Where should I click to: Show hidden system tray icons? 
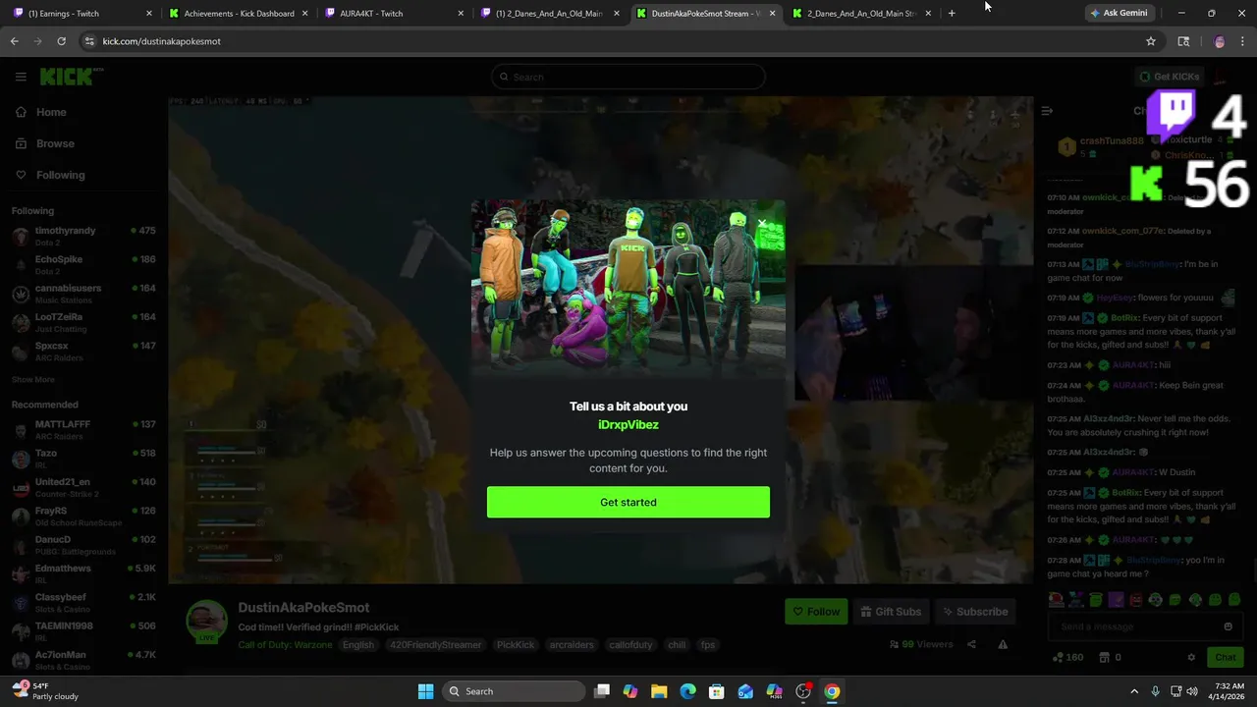pyautogui.click(x=1134, y=691)
